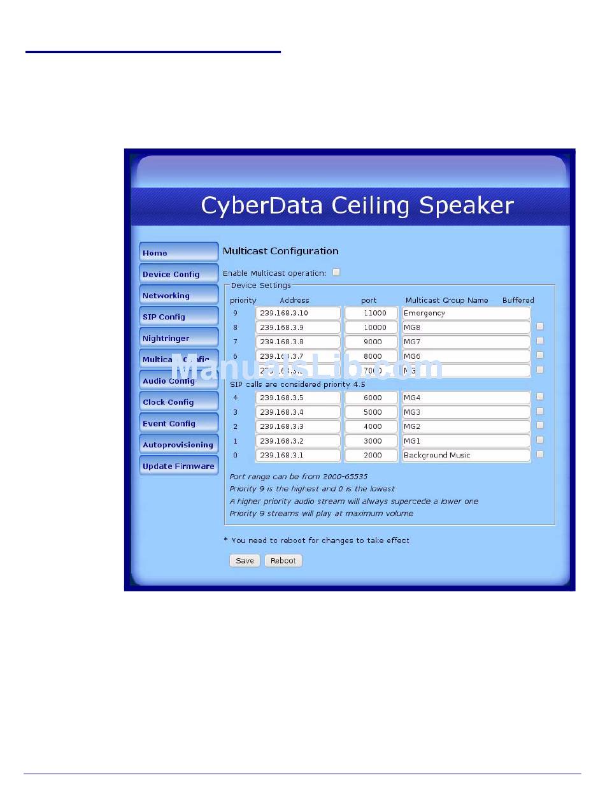The width and height of the screenshot is (605, 803).
Task: Edit the MG8 group name field
Action: (x=466, y=328)
